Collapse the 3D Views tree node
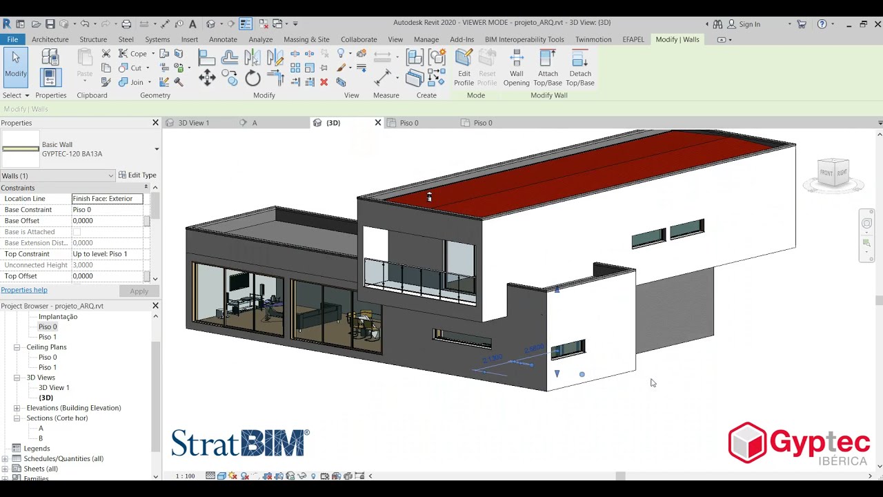Viewport: 883px width, 497px height. [x=17, y=378]
